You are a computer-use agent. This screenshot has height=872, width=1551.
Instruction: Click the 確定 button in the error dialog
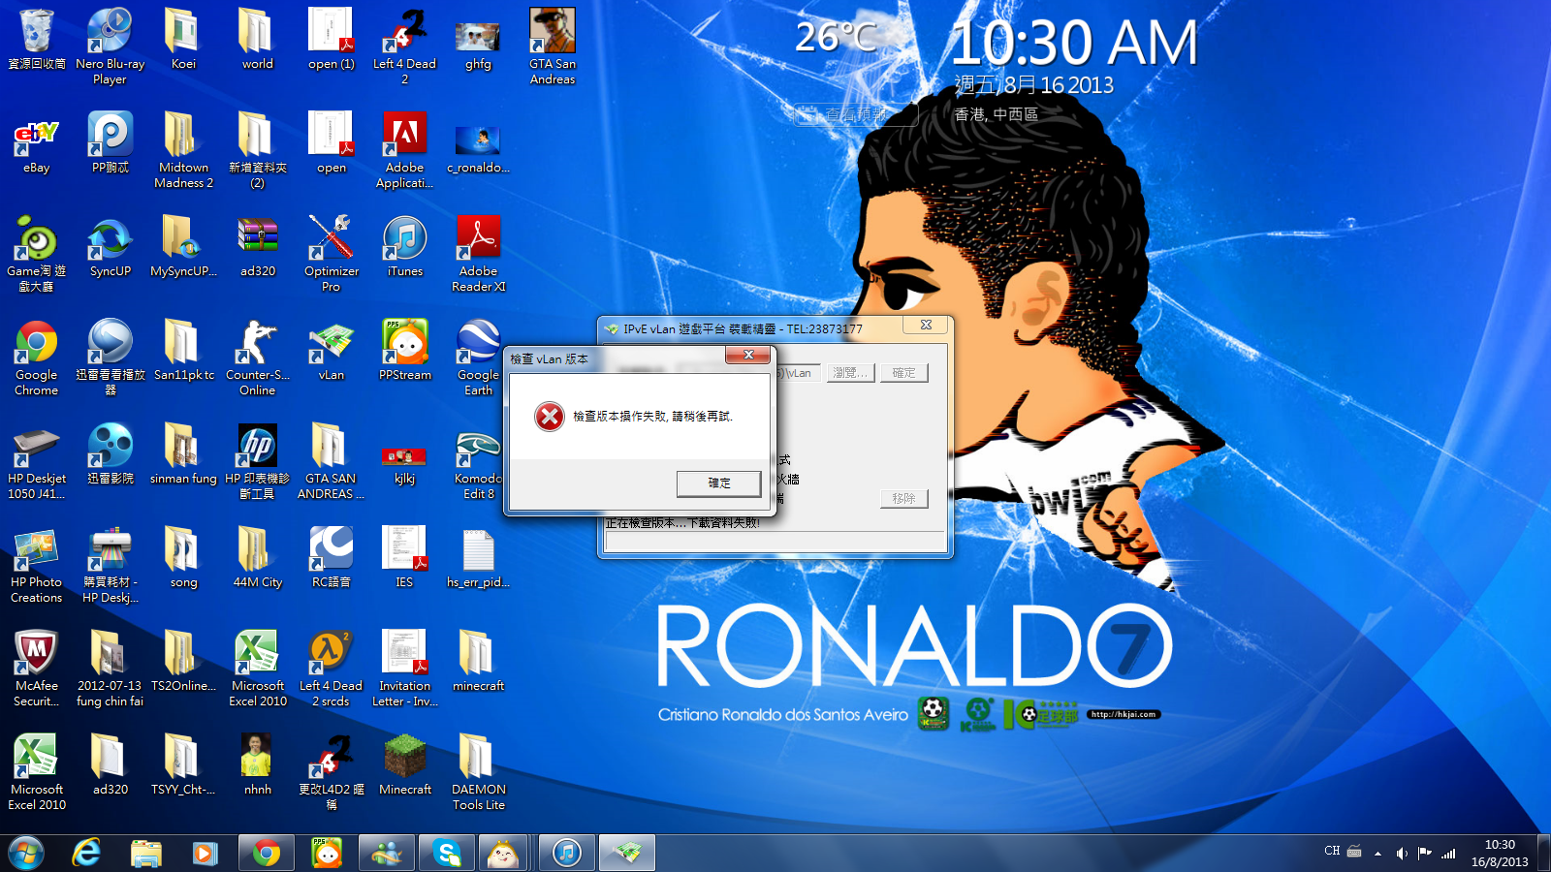click(718, 483)
